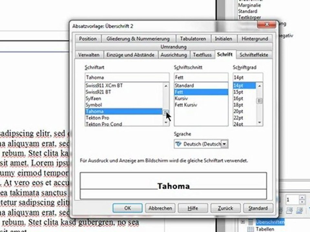
Task: Select Überschriften in the navigator tree
Action: pyautogui.click(x=270, y=222)
